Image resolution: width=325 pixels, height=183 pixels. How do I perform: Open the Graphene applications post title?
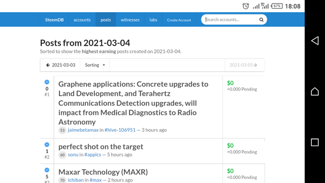(x=133, y=103)
